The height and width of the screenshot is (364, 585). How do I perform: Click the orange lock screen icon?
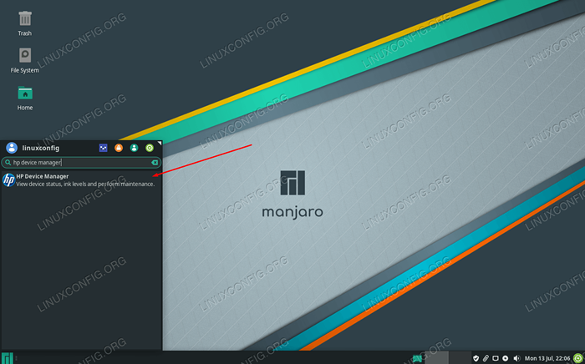119,148
